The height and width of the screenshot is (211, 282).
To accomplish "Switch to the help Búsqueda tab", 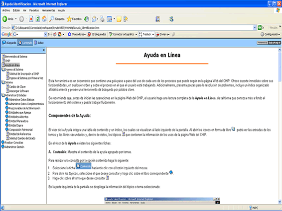I will click(x=9, y=43).
